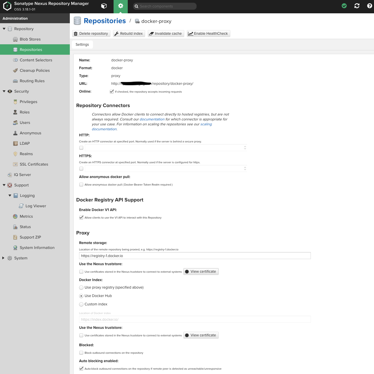Image resolution: width=374 pixels, height=374 pixels.
Task: Click the Location of Docker index field
Action: [x=195, y=319]
